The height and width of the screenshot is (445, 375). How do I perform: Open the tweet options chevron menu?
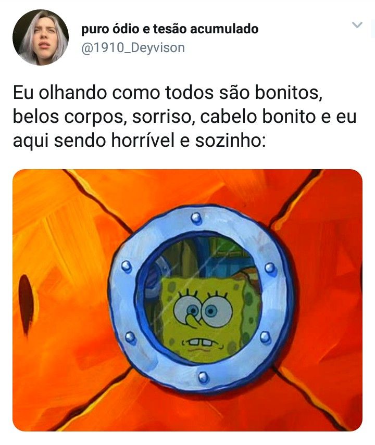tap(357, 25)
